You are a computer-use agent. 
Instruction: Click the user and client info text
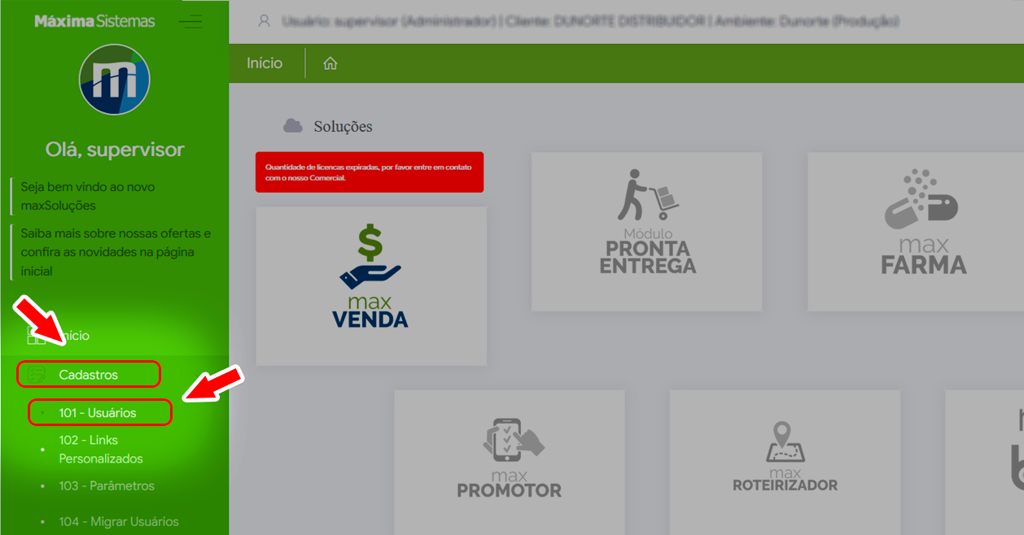point(590,22)
